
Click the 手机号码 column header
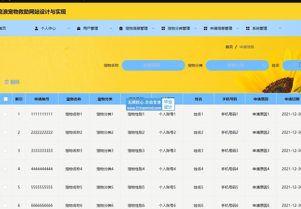[x=229, y=99]
